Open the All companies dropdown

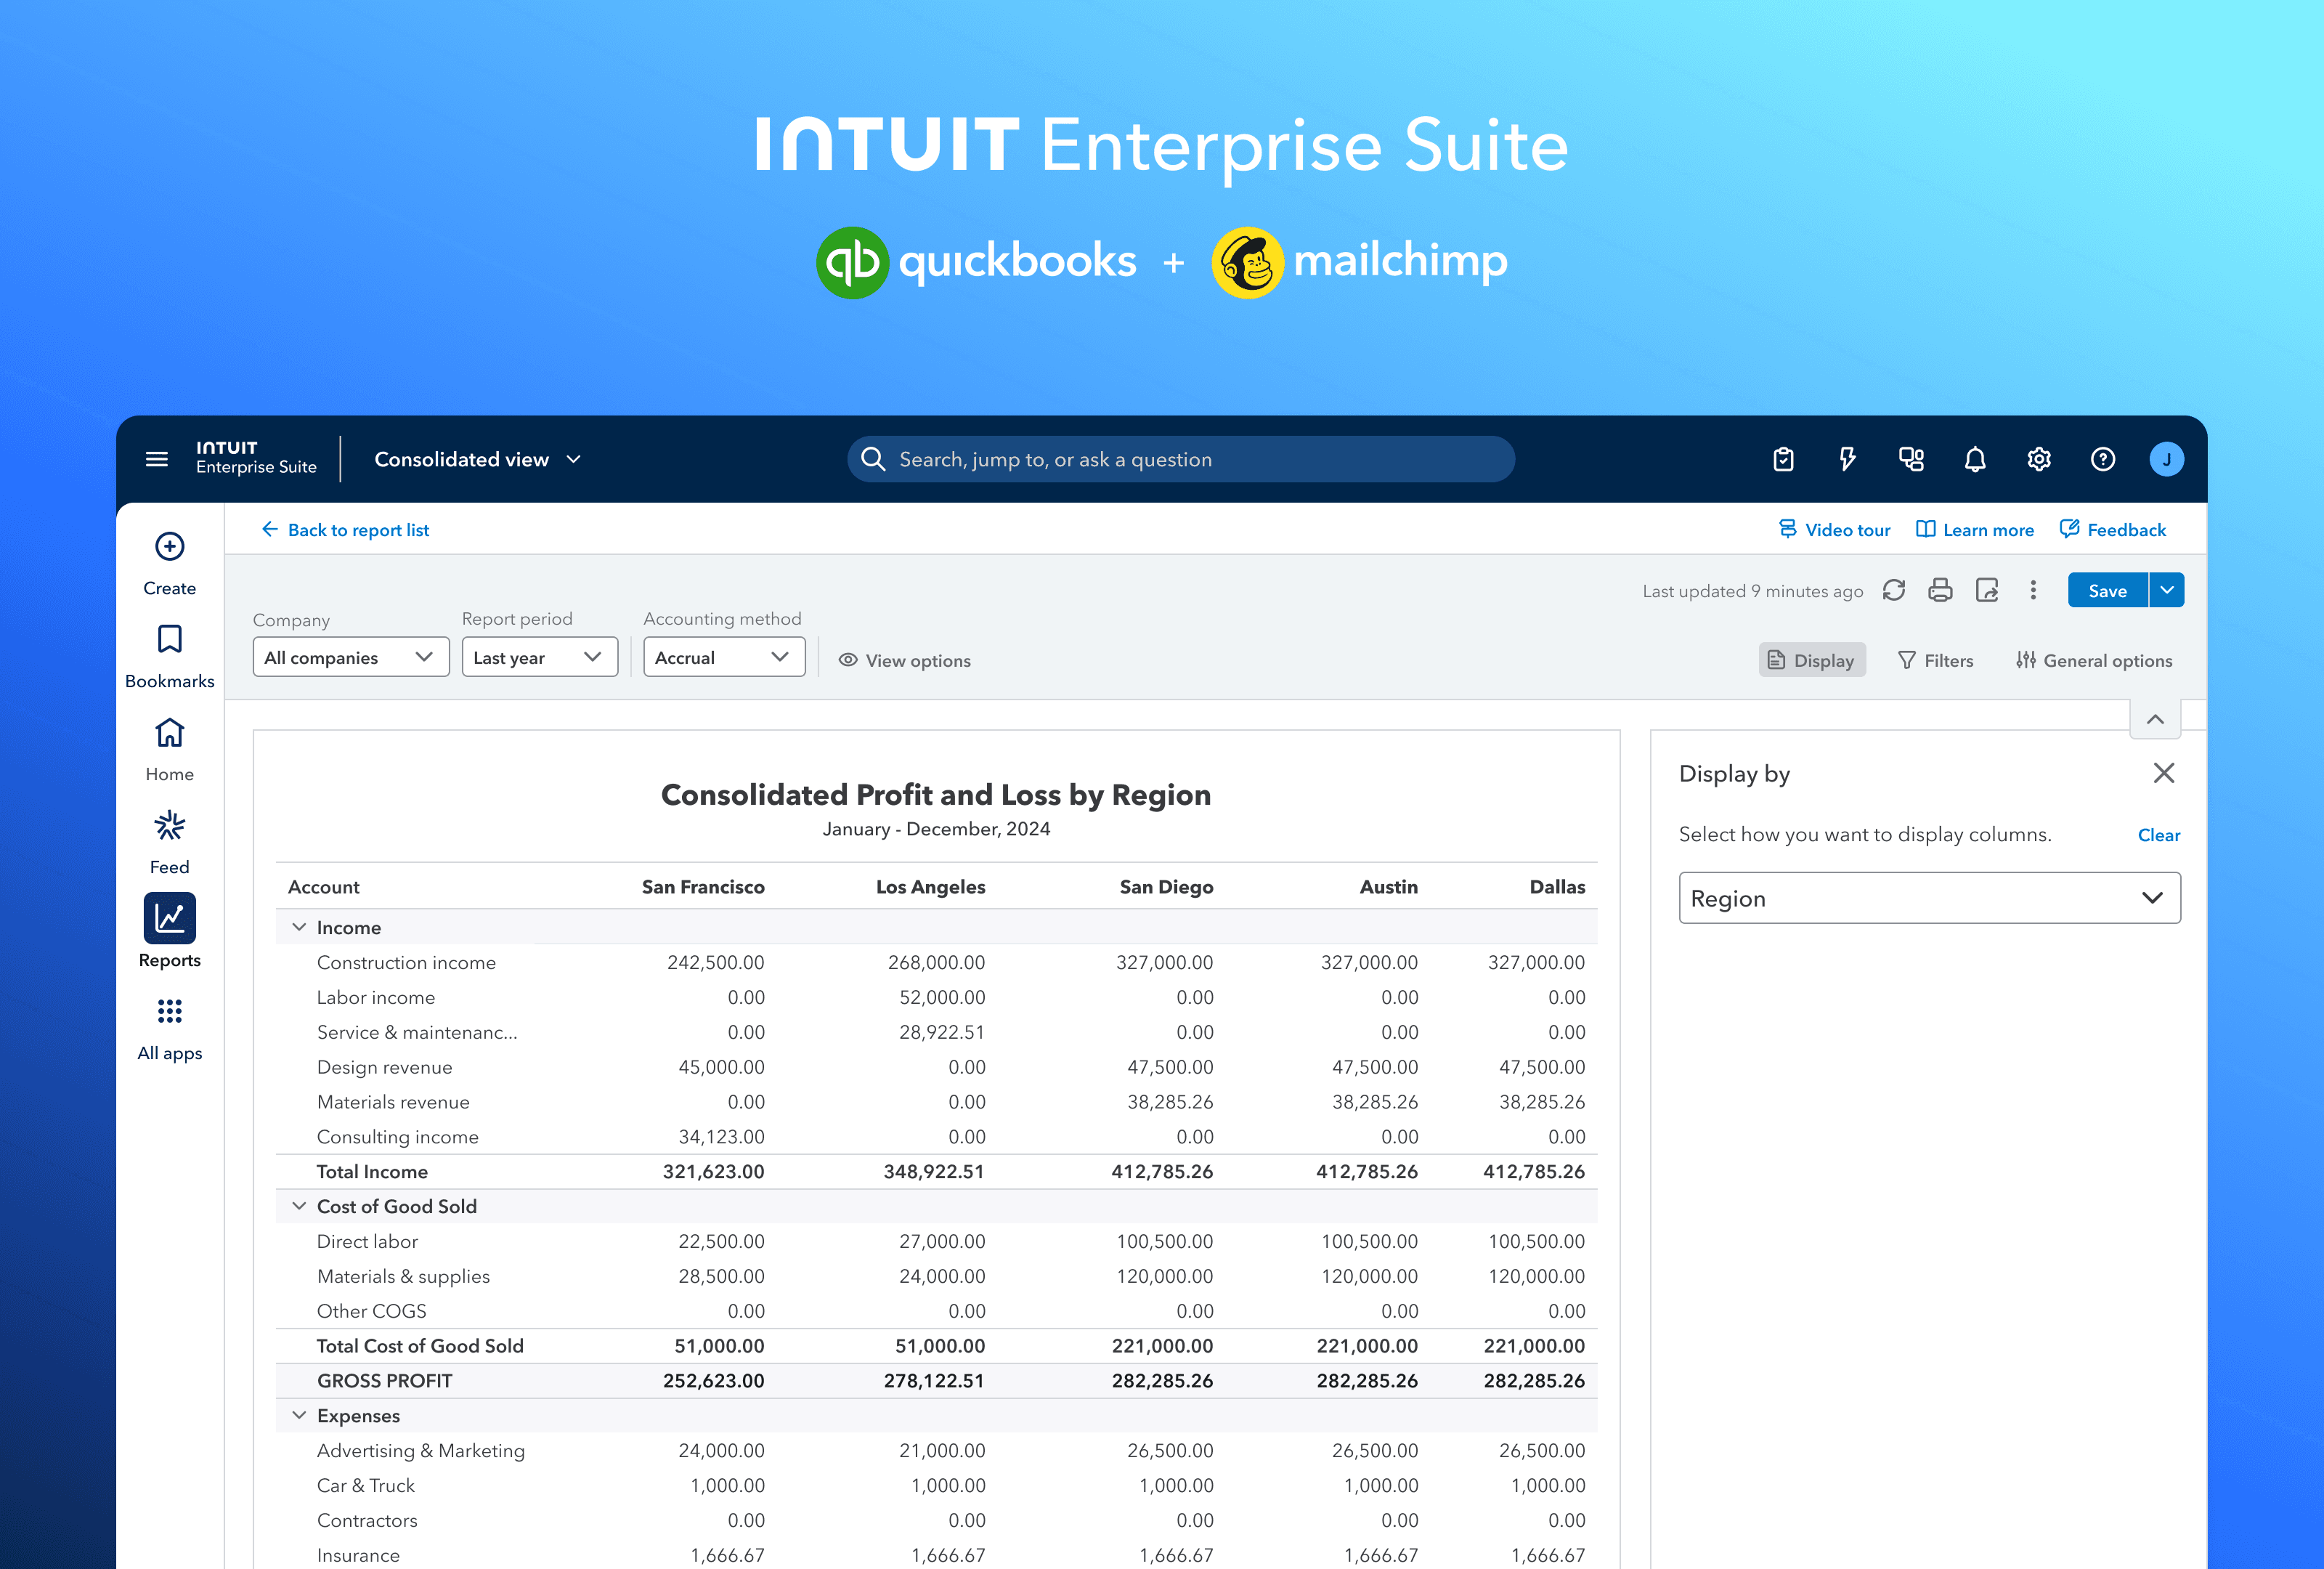[351, 657]
